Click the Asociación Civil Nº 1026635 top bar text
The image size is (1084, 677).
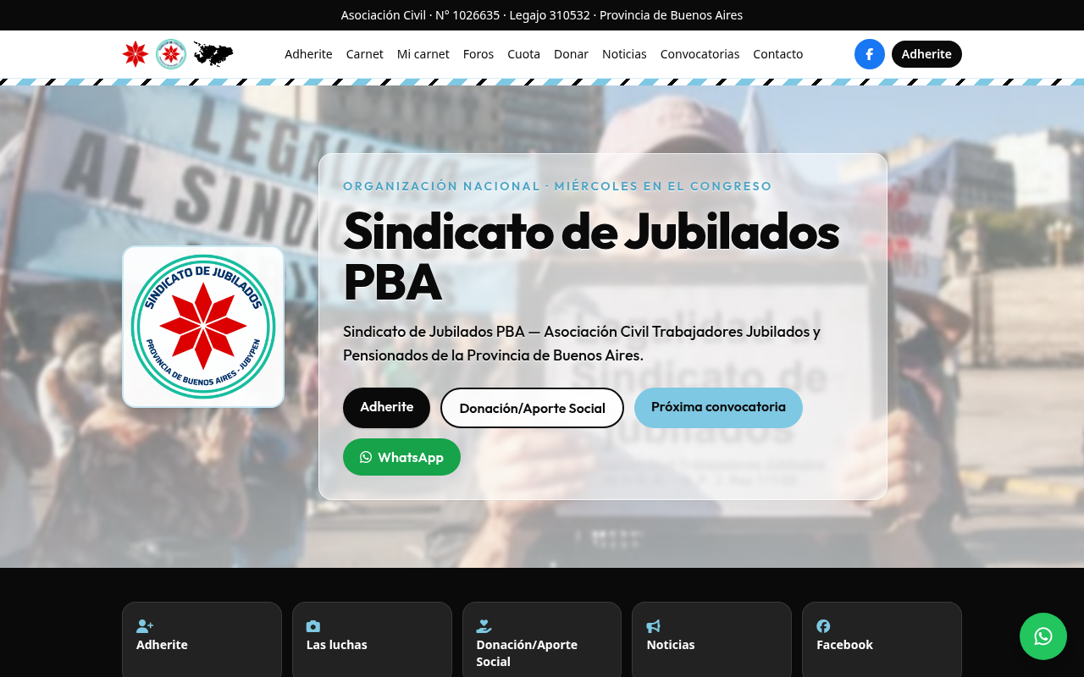click(x=542, y=15)
